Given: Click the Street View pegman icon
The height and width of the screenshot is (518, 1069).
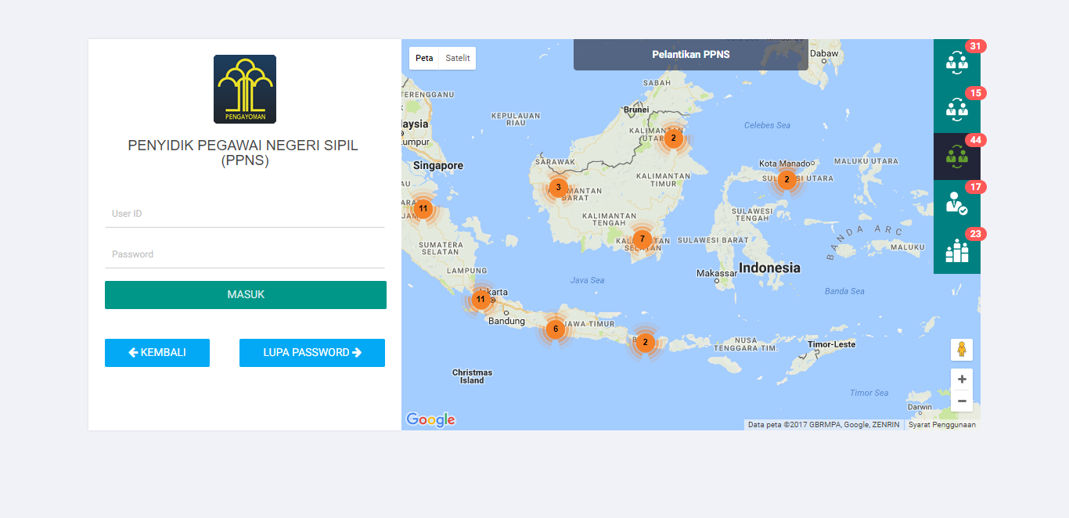Looking at the screenshot, I should [962, 350].
